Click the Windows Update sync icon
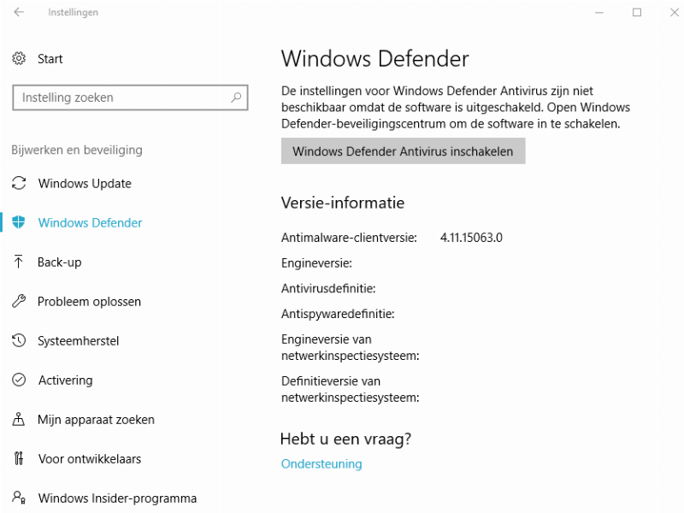 point(19,184)
